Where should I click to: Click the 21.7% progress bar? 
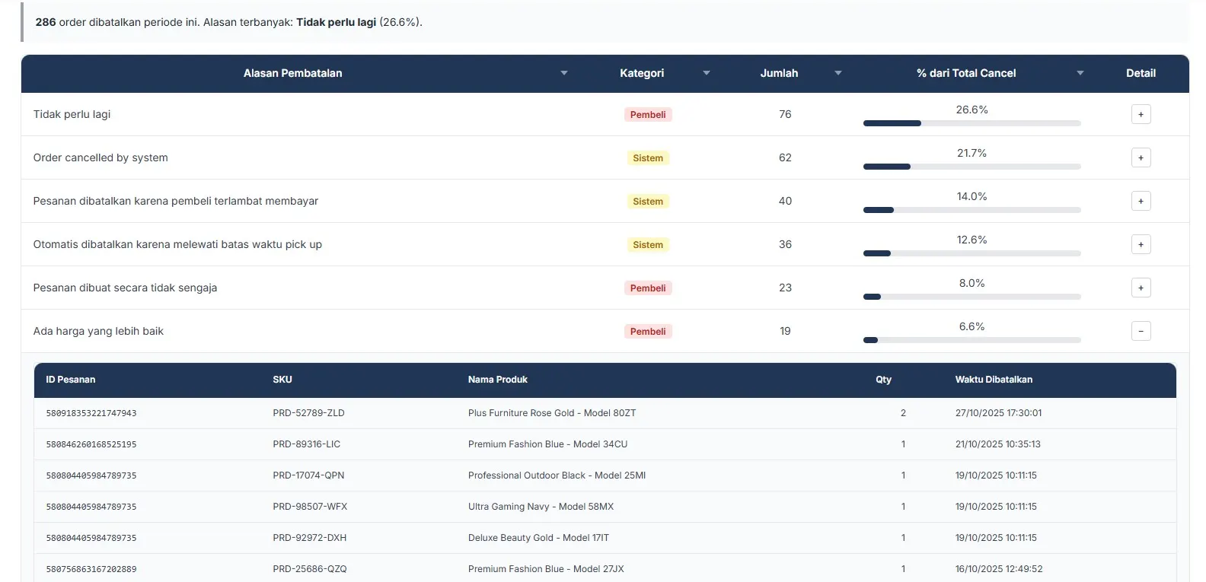click(x=972, y=167)
